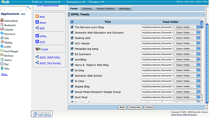The image size is (211, 121).
Task: Open the OPML export icon
Action: [37, 36]
